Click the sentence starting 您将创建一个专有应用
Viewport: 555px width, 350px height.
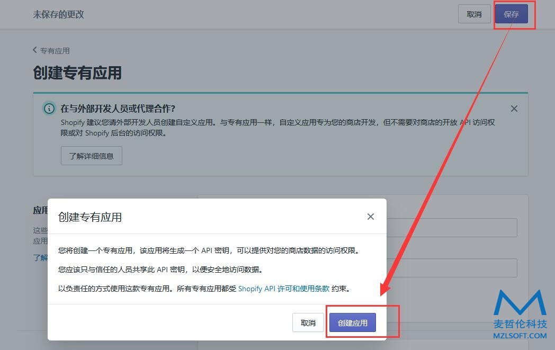click(209, 250)
